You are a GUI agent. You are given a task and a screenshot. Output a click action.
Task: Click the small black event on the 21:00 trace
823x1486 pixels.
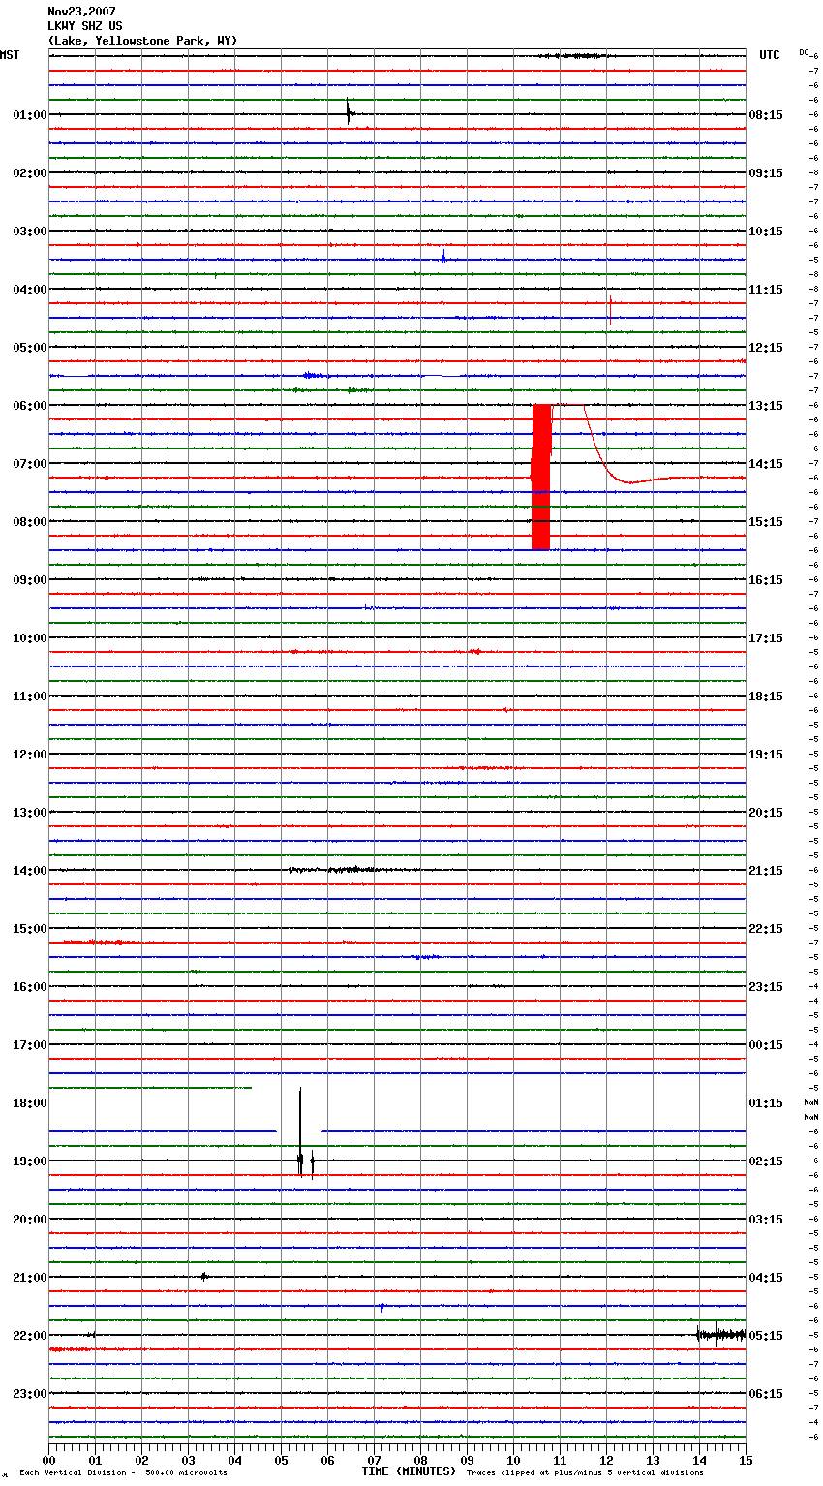[204, 1277]
